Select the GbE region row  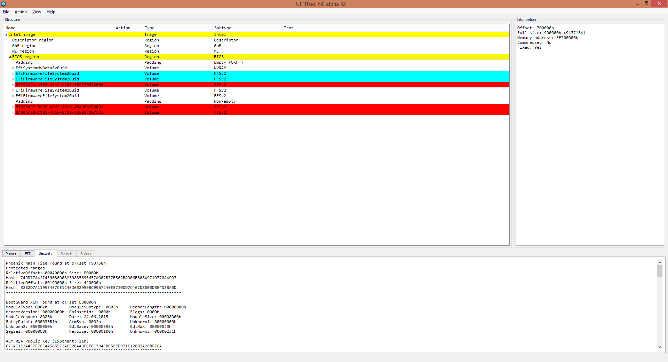tap(256, 46)
